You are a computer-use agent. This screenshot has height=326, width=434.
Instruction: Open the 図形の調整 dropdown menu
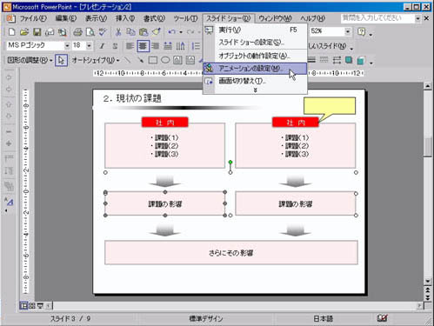pyautogui.click(x=30, y=60)
